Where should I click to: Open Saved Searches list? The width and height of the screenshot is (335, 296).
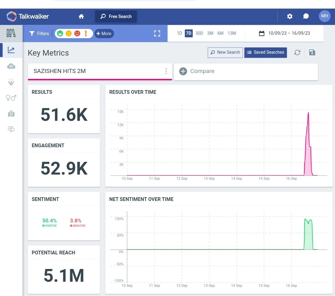(266, 52)
